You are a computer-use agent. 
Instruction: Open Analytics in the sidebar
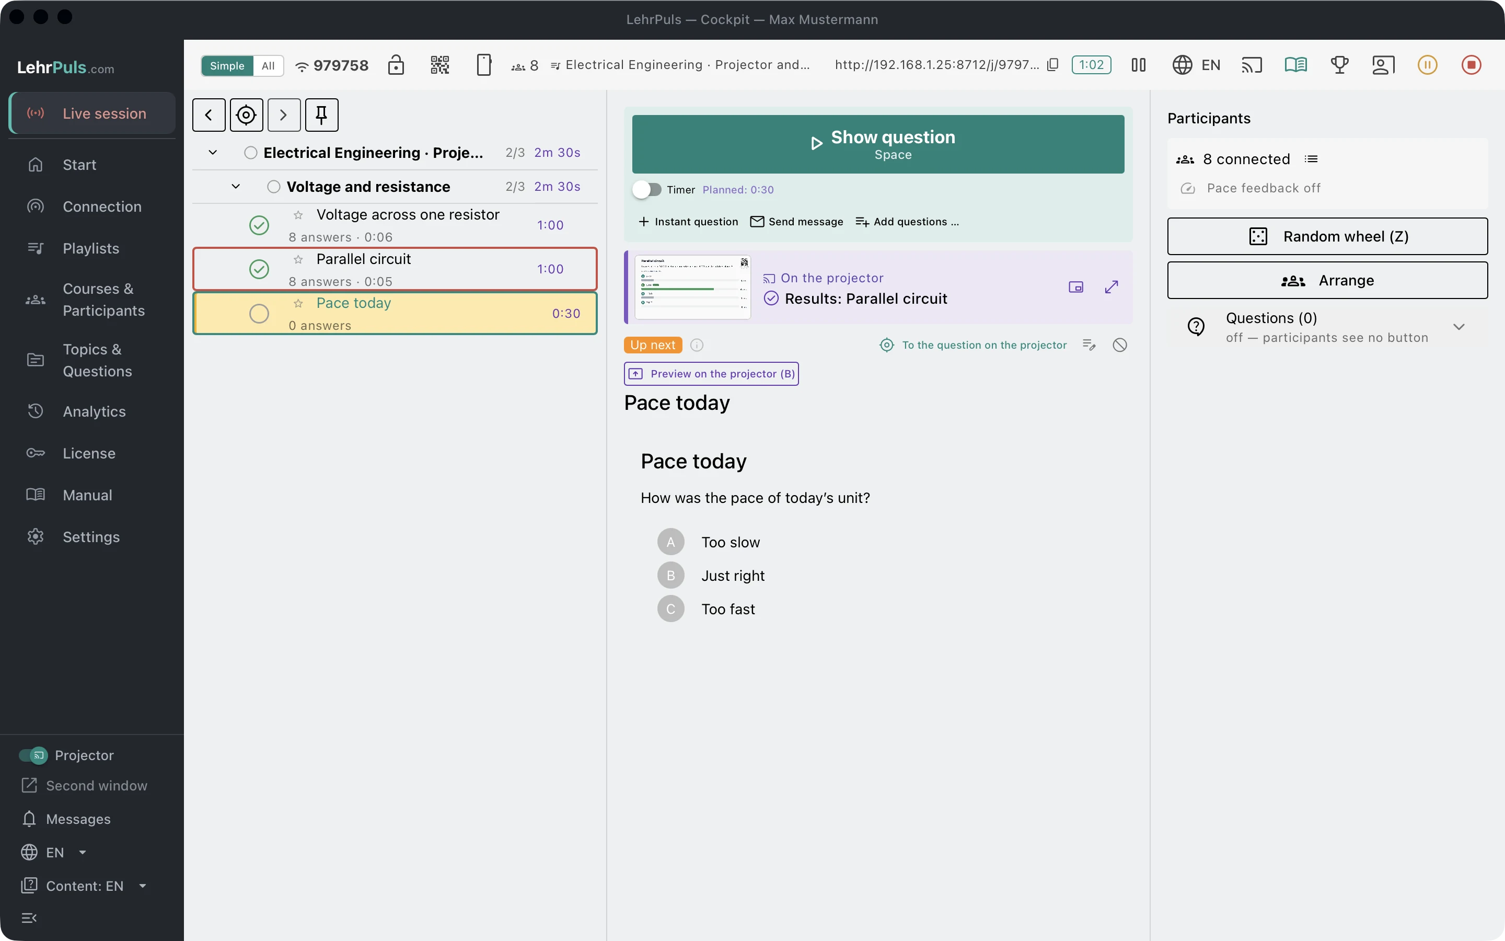click(x=92, y=411)
